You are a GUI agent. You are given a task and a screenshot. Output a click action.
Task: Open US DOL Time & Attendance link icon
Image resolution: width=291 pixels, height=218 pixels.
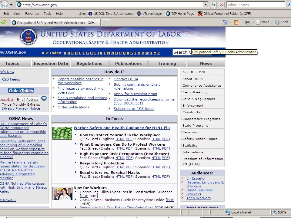pyautogui.click(x=90, y=14)
